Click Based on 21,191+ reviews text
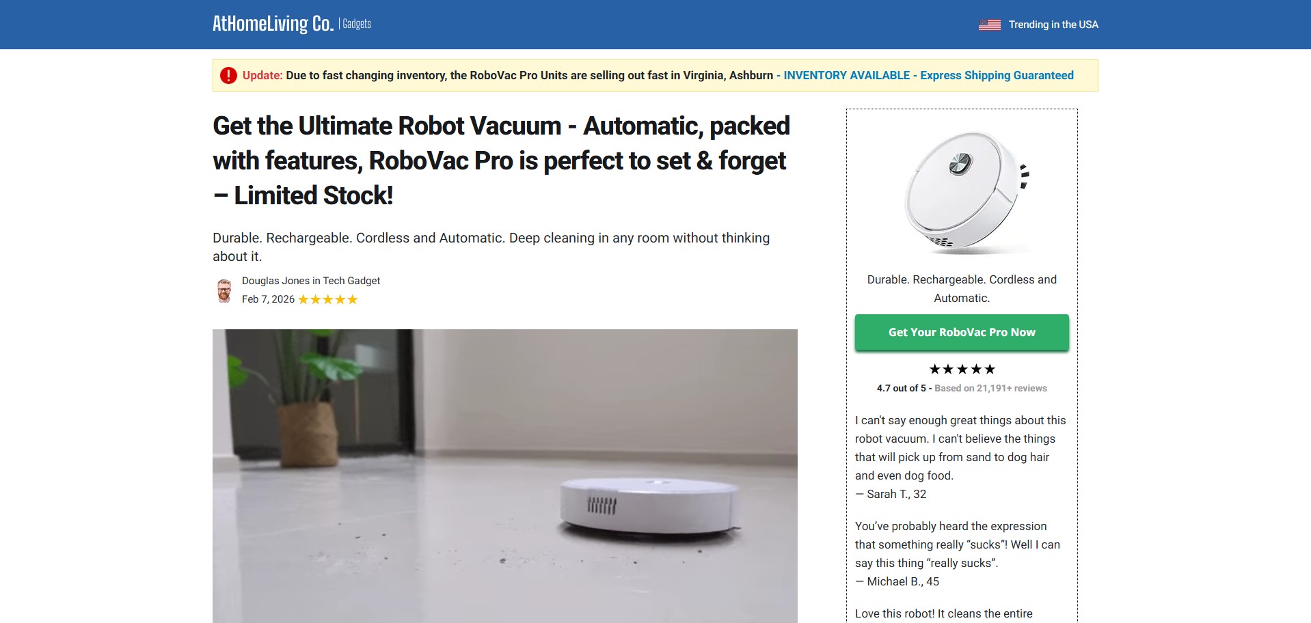This screenshot has width=1311, height=623. tap(990, 388)
